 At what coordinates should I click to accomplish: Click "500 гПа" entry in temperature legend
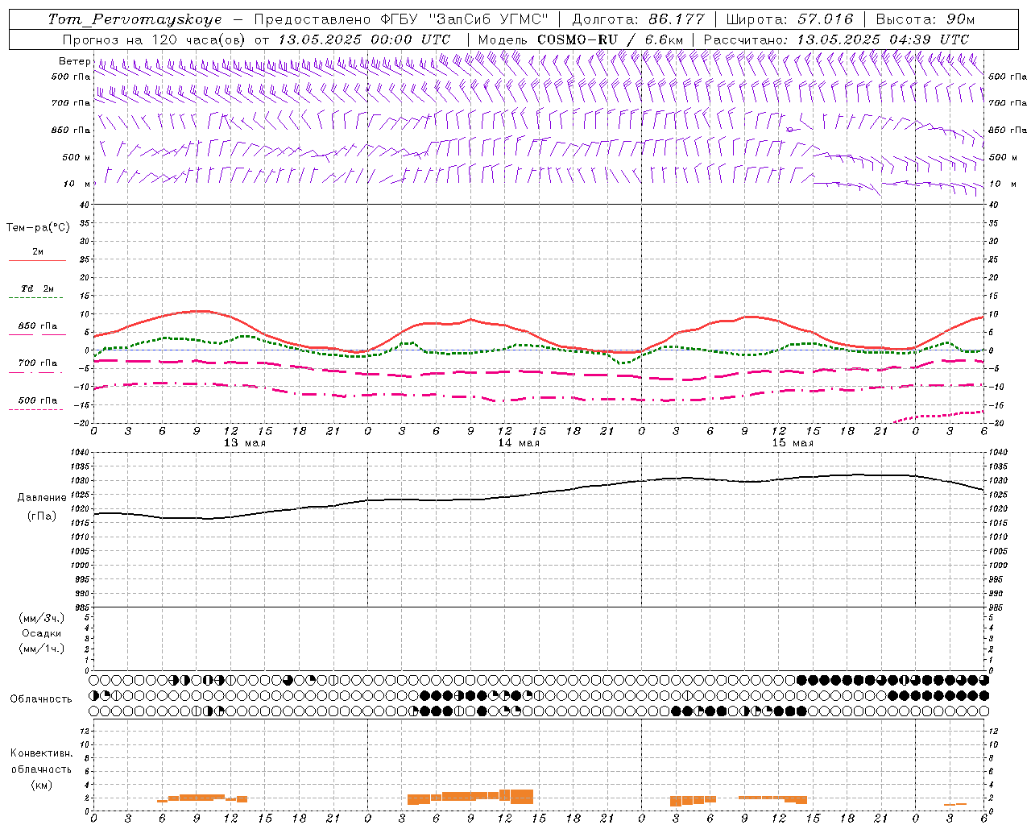coord(38,400)
